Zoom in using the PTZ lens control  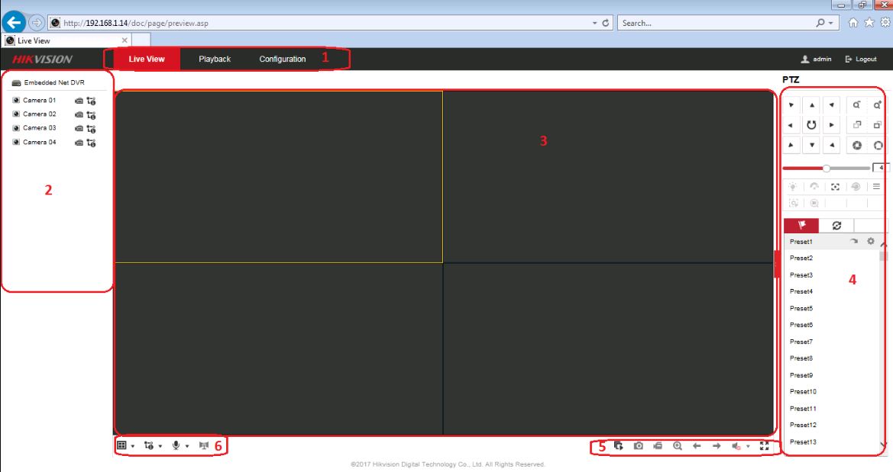click(x=876, y=105)
